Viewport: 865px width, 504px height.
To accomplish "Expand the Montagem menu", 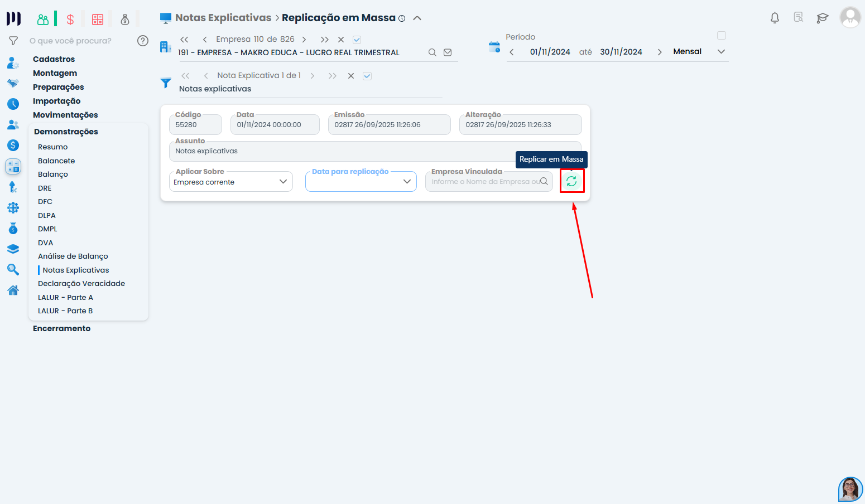I will tap(55, 73).
